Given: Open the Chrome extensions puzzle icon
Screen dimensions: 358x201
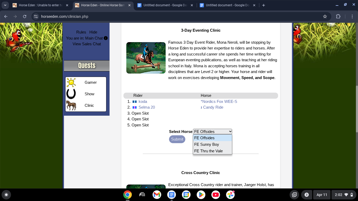Looking at the screenshot, I should tap(338, 16).
